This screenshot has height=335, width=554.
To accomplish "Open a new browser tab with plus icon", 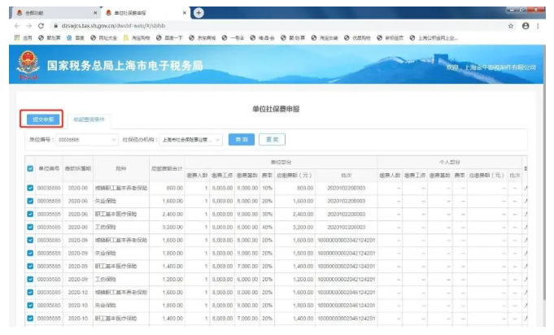I will [x=198, y=13].
